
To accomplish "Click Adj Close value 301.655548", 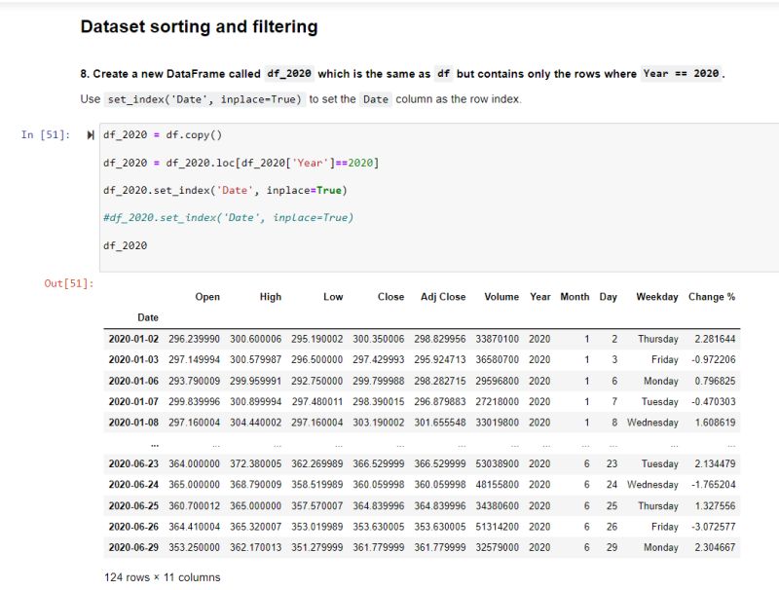I will pyautogui.click(x=440, y=423).
